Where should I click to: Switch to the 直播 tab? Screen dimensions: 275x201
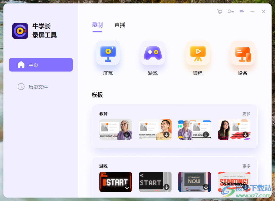click(120, 25)
